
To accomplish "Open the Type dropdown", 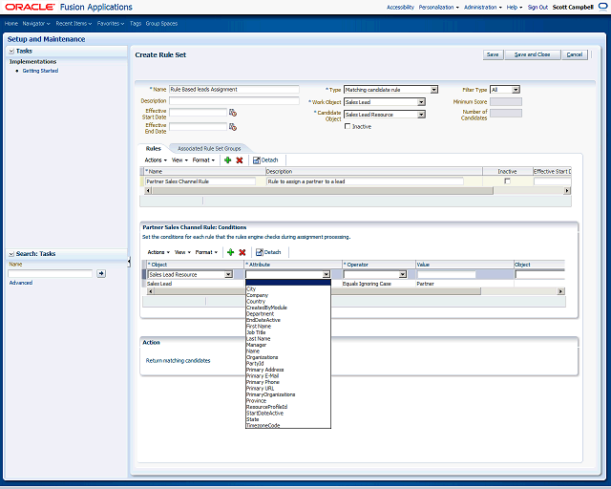I will coord(434,90).
